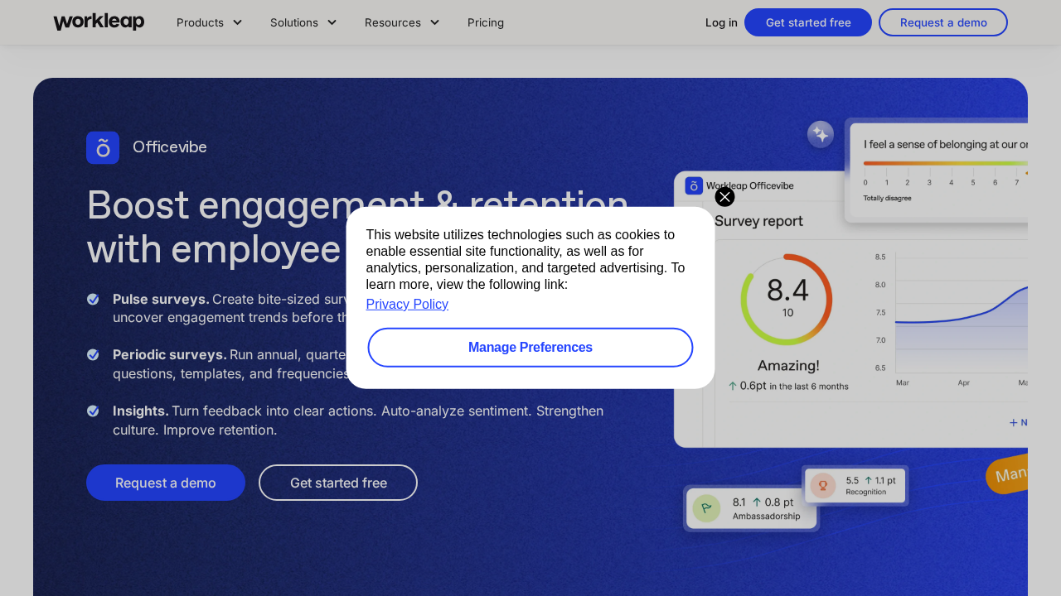Click Get started free in header
The width and height of the screenshot is (1061, 596).
[x=808, y=22]
